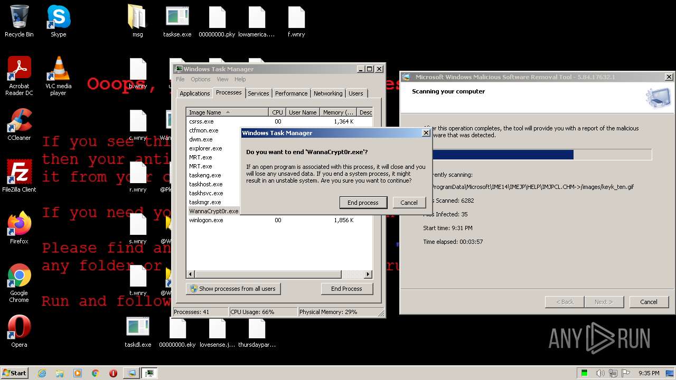This screenshot has width=676, height=380.
Task: Select the 00000000.eky file icon
Action: (177, 331)
